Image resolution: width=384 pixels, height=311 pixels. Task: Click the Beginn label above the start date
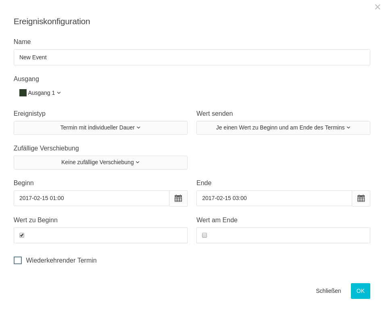tap(24, 183)
